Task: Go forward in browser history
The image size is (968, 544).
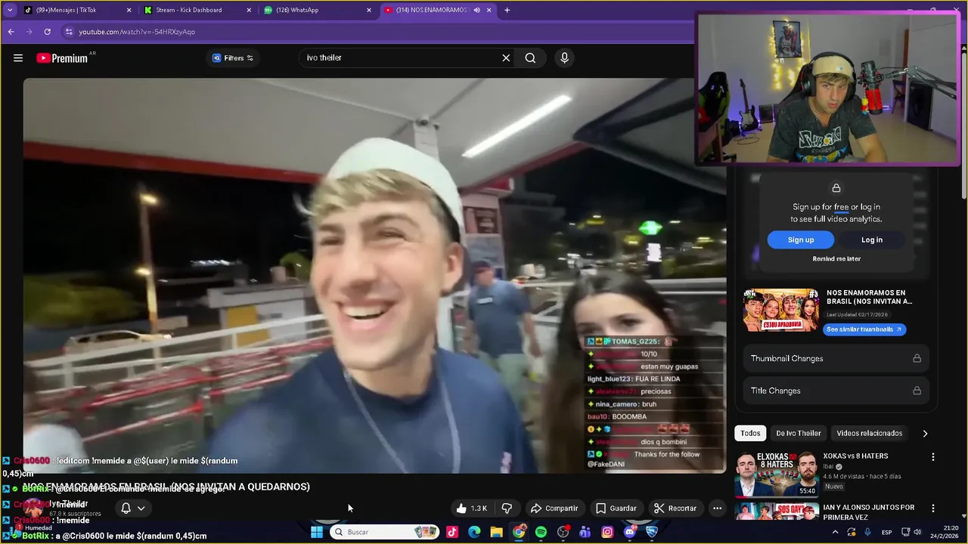Action: pyautogui.click(x=29, y=32)
